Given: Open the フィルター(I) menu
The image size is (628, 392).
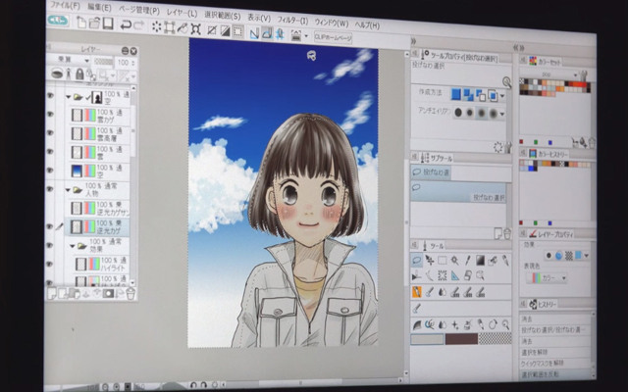Looking at the screenshot, I should (x=290, y=20).
